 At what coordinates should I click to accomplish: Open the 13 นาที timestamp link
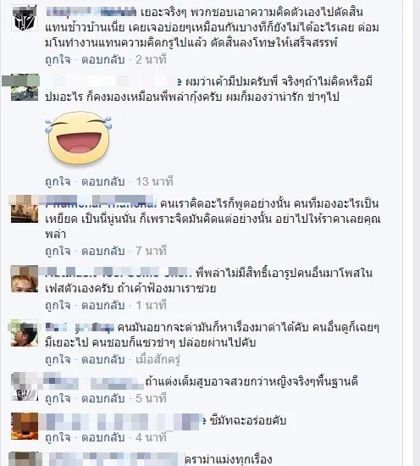(154, 181)
